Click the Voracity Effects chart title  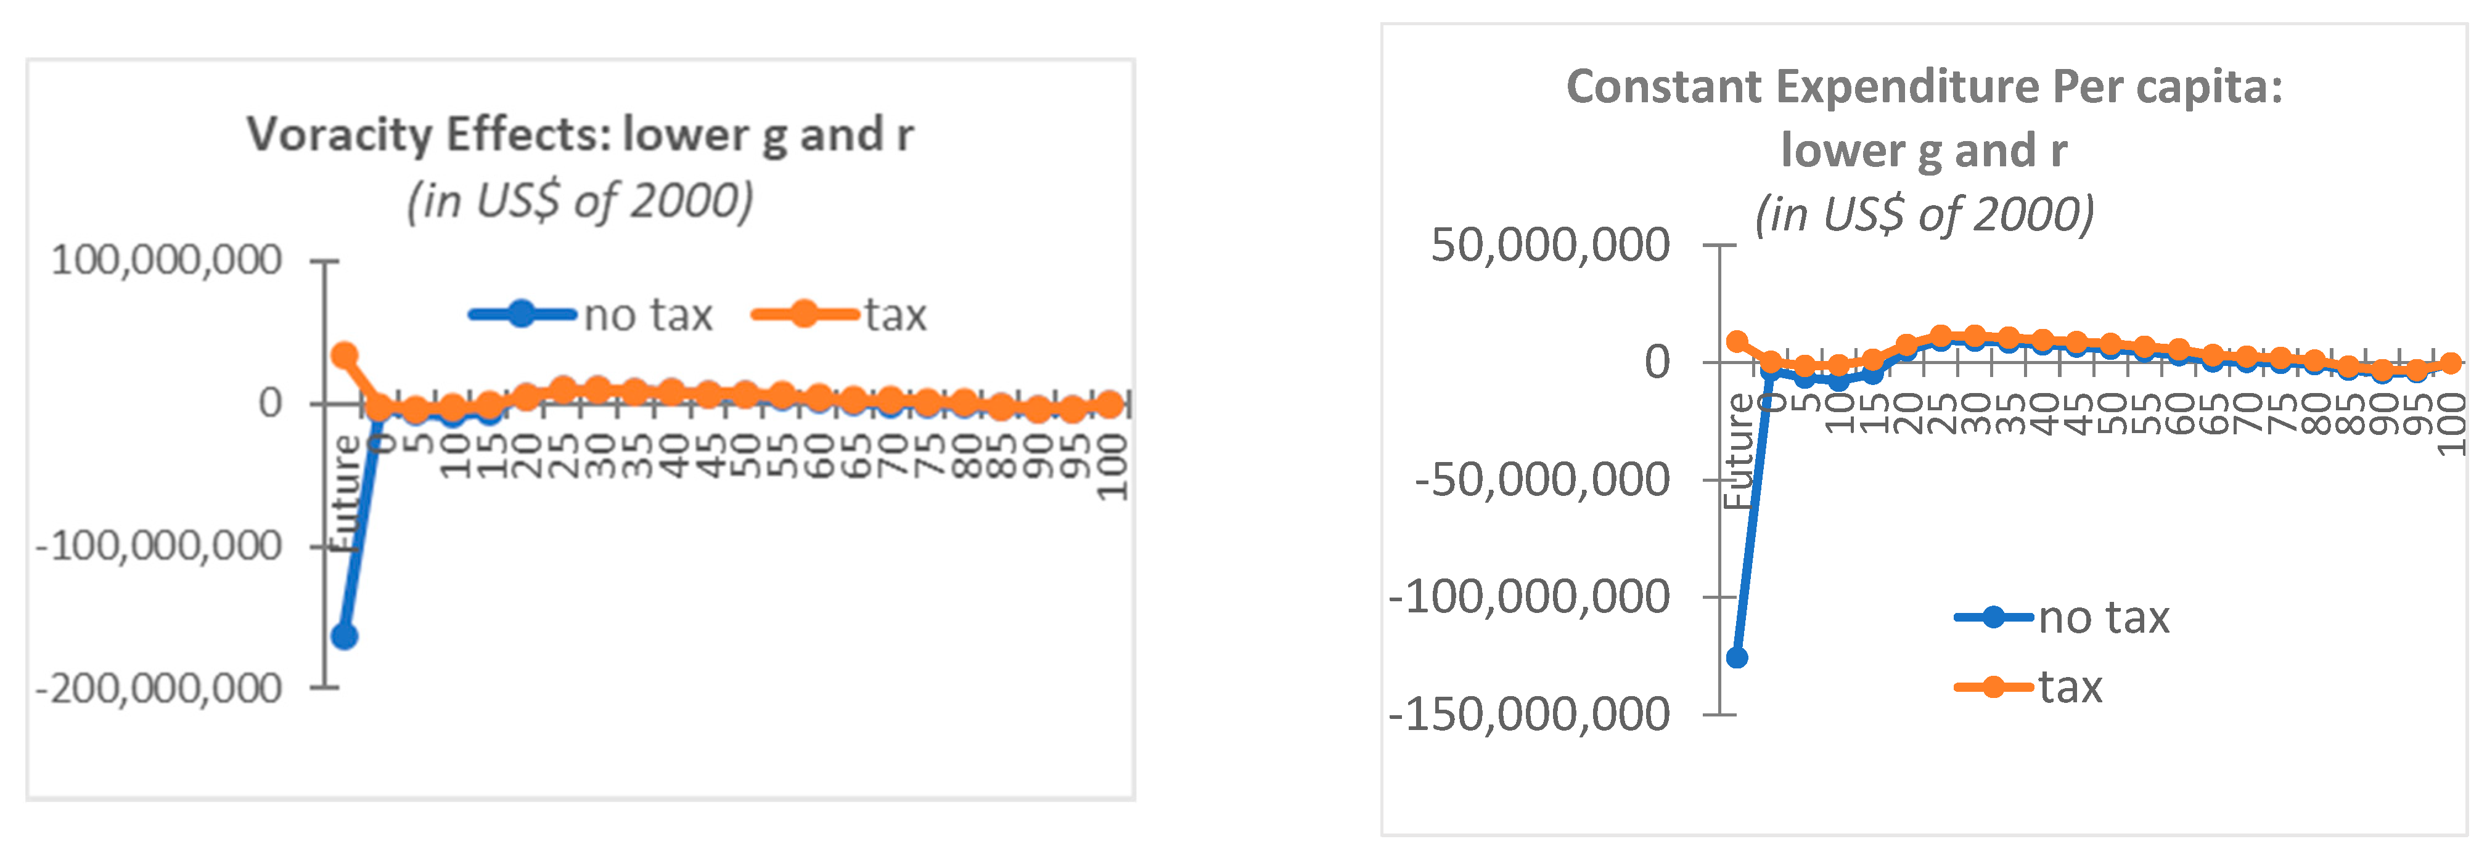(x=580, y=135)
